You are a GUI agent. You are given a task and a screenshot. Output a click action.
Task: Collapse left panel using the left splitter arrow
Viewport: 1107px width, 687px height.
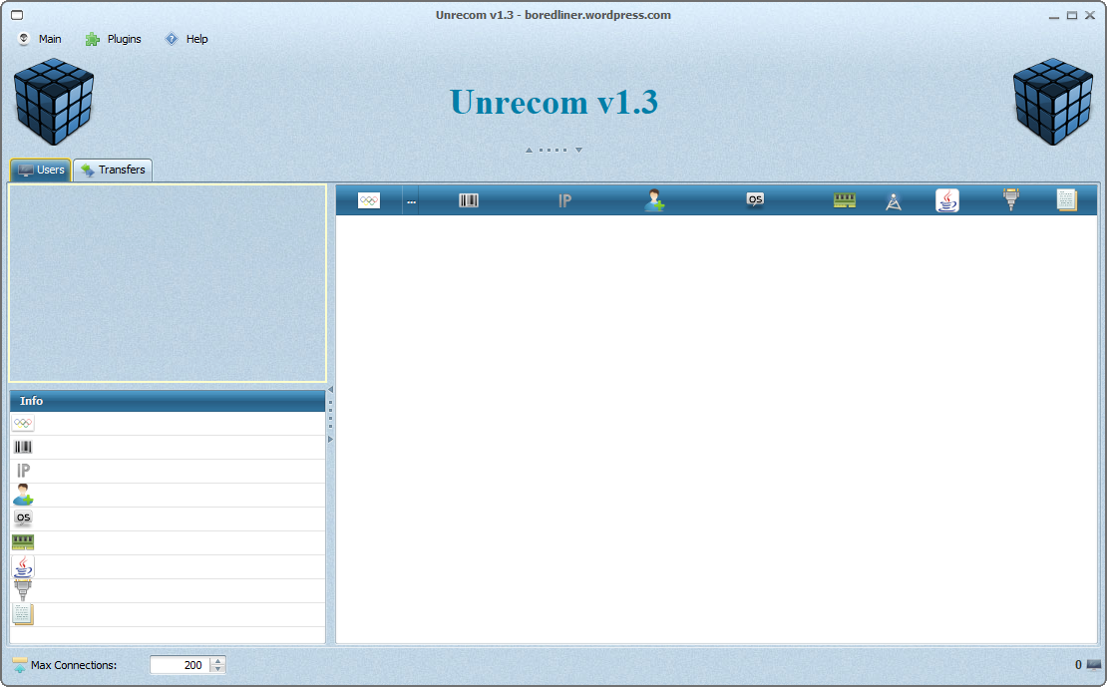point(330,390)
